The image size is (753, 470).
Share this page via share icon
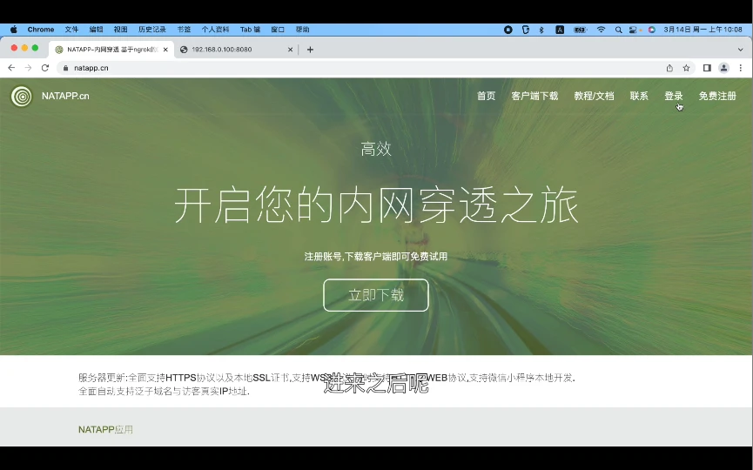point(669,68)
